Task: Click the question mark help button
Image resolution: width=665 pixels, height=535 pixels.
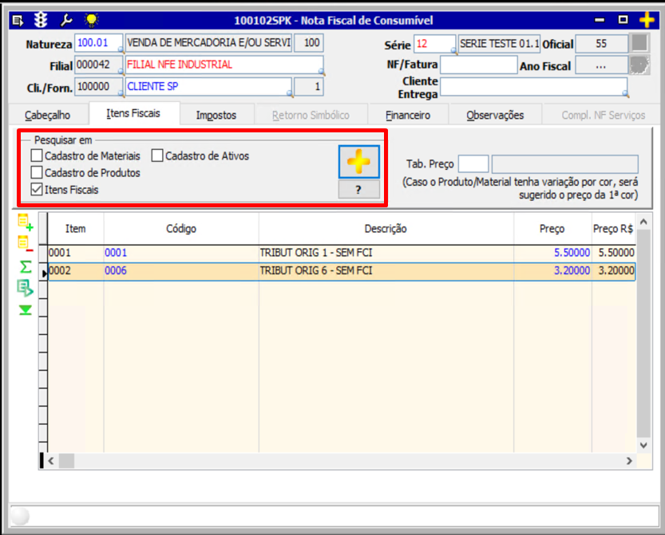Action: (358, 189)
